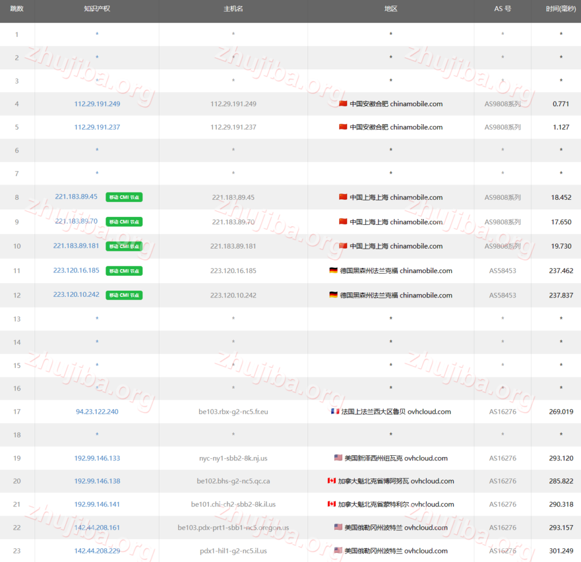
Task: Select the 移动 CMI 节点 badge on hop 12
Action: coord(124,295)
